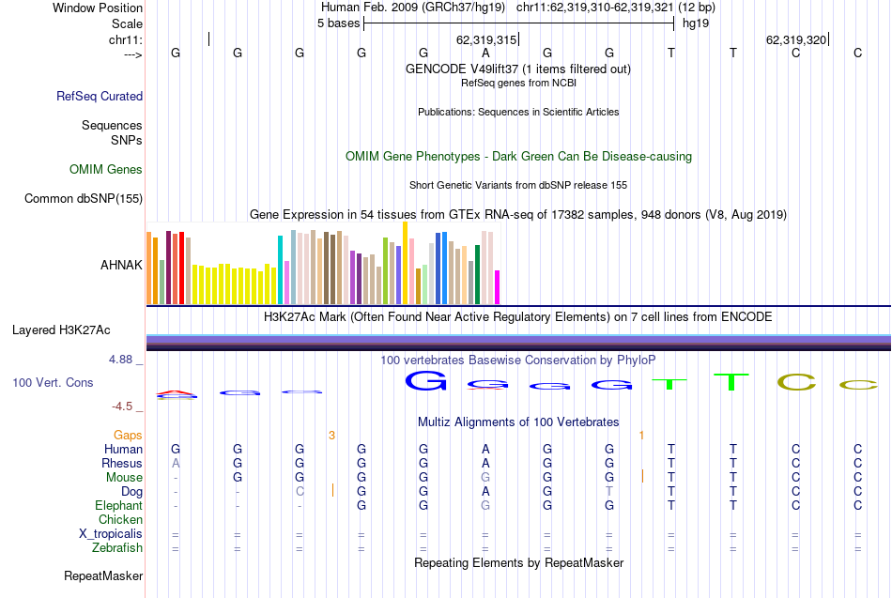Click the -4.5 conservation scale value
Viewport: 892px width, 598px height.
pyautogui.click(x=122, y=406)
